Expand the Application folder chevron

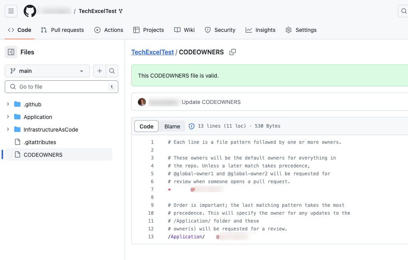pos(8,117)
